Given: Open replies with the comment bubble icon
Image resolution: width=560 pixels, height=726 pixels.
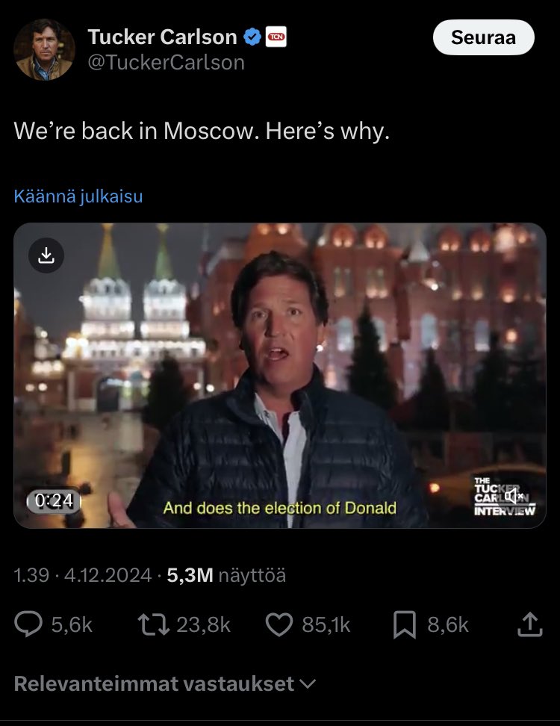Looking at the screenshot, I should click(28, 624).
